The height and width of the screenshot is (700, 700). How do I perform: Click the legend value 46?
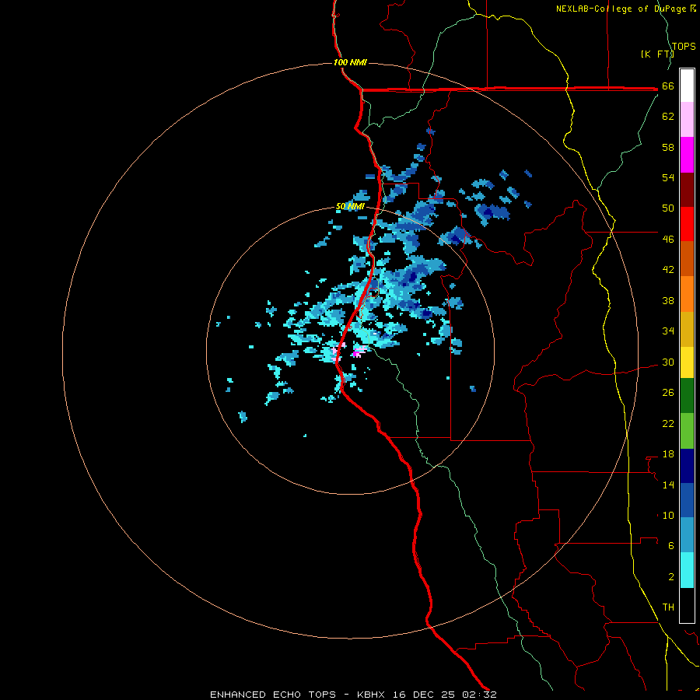pyautogui.click(x=668, y=239)
